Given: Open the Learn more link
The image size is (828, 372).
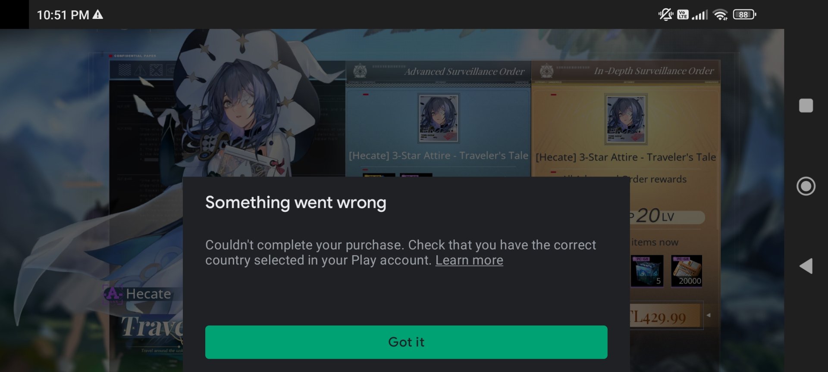Looking at the screenshot, I should tap(469, 260).
